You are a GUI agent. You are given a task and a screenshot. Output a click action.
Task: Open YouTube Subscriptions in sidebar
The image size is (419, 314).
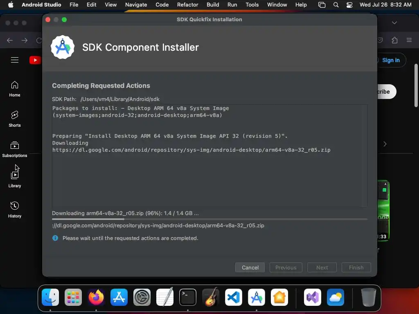(x=15, y=149)
